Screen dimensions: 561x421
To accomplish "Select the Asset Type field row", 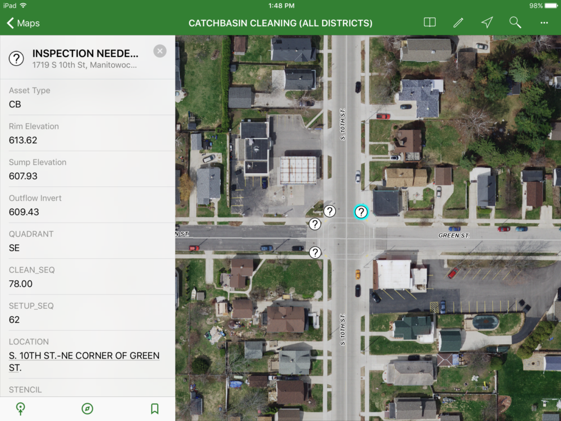I will [88, 97].
